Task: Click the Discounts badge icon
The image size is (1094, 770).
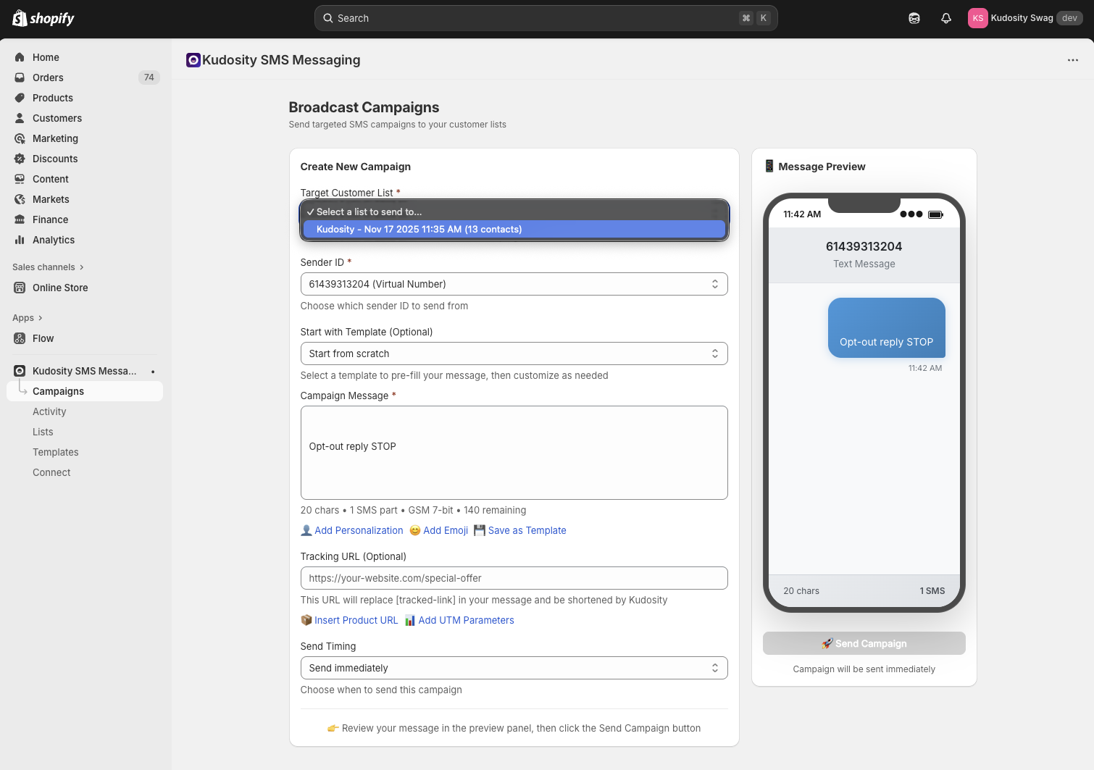Action: pos(20,159)
